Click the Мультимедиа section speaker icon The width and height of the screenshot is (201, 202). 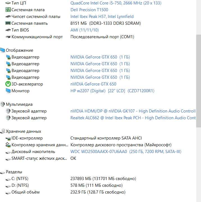(x=3, y=104)
